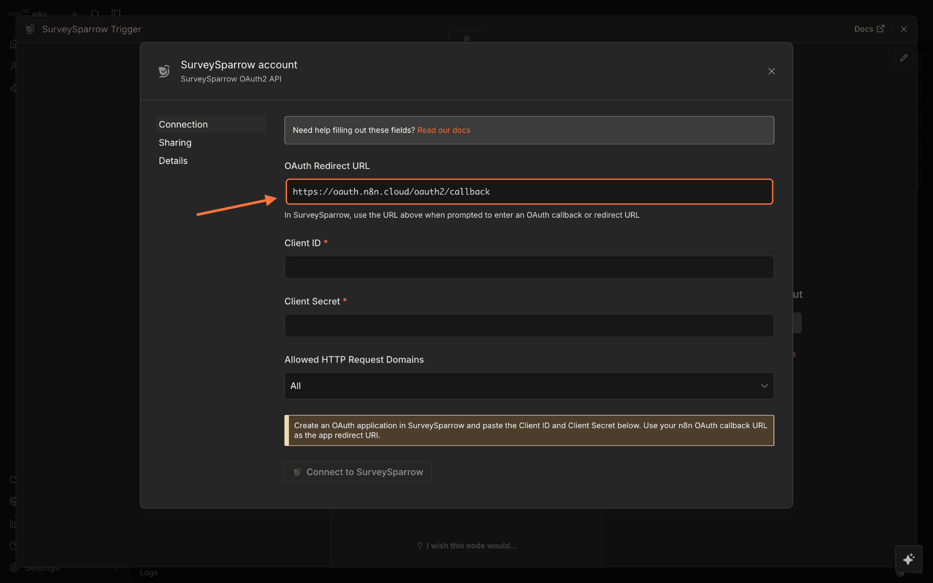This screenshot has height=583, width=933.
Task: Click the chevron of the All dropdown
Action: [x=764, y=386]
